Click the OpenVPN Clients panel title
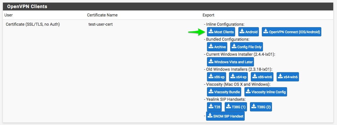This screenshot has height=125, width=337. click(x=27, y=7)
